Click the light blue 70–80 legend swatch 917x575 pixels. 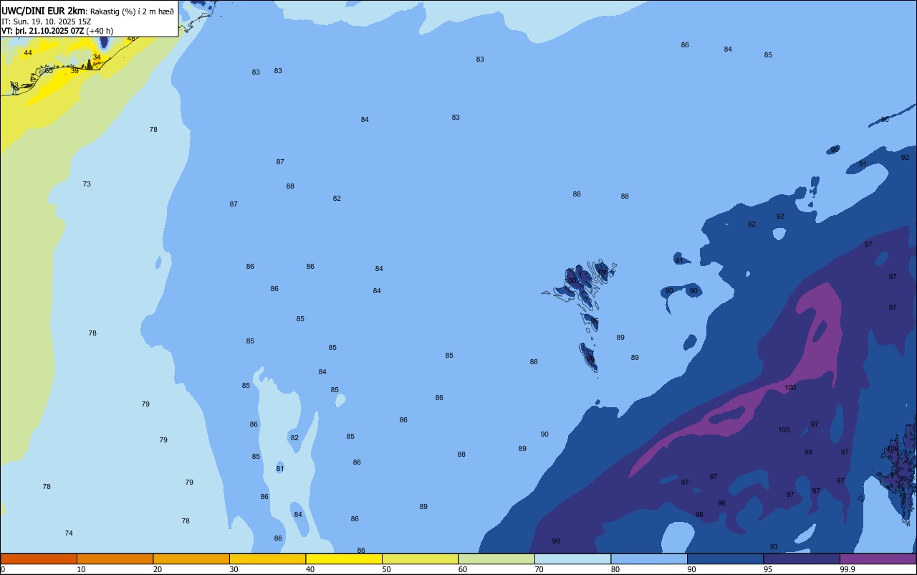point(572,559)
